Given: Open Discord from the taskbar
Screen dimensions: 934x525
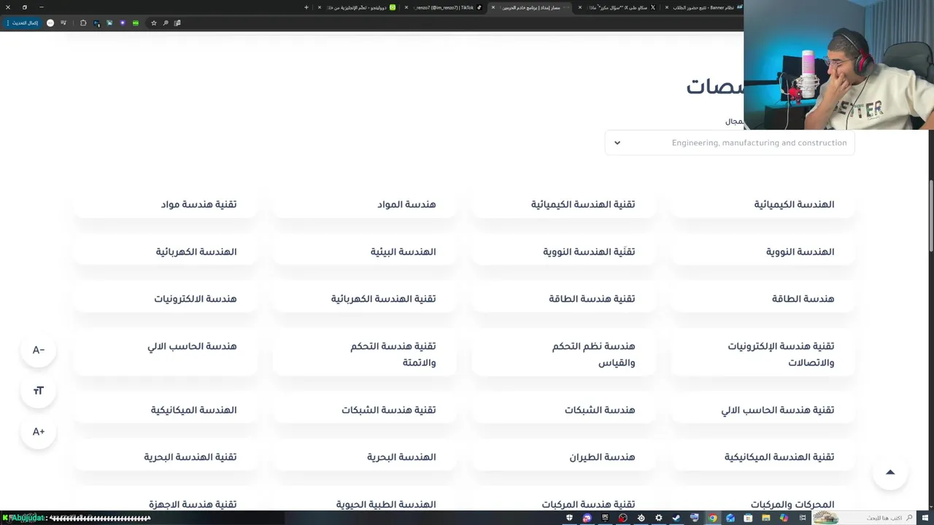Looking at the screenshot, I should click(587, 518).
